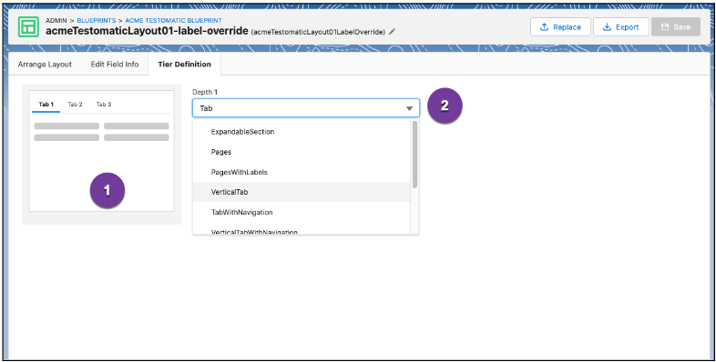
Task: Click the dropdown list scrollbar thumb
Action: (414, 154)
